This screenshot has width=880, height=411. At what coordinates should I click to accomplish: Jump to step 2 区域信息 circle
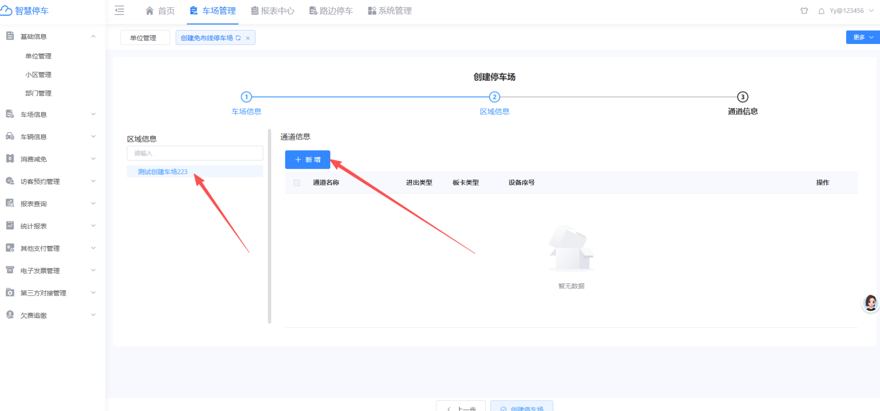click(495, 97)
